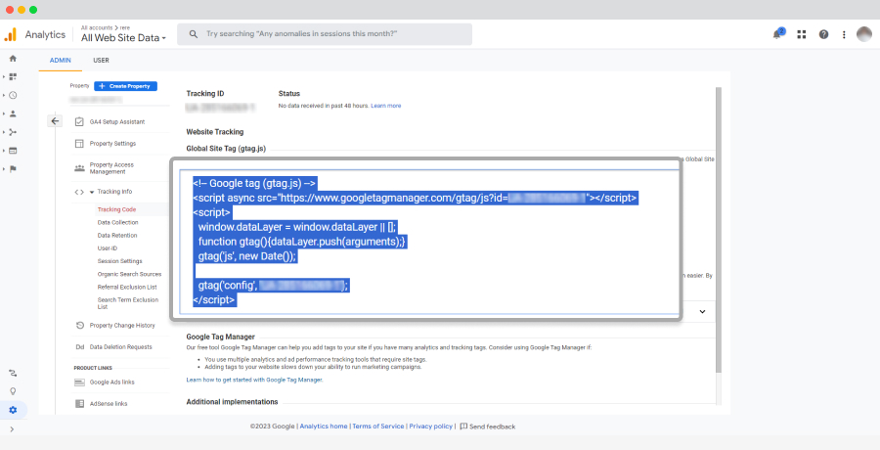
Task: Select Session Settings menu item
Action: pos(119,261)
